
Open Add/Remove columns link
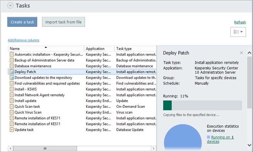(x=24, y=40)
